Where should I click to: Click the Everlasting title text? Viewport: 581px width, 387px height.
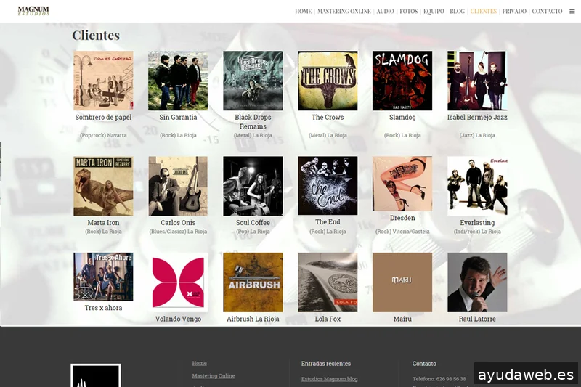(x=477, y=223)
